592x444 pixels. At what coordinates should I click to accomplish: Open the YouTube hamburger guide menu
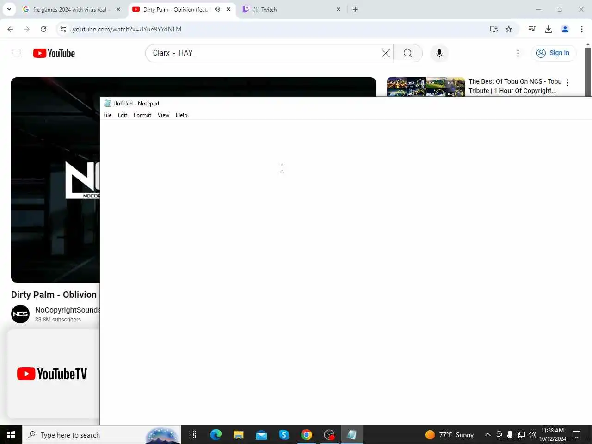pyautogui.click(x=17, y=53)
